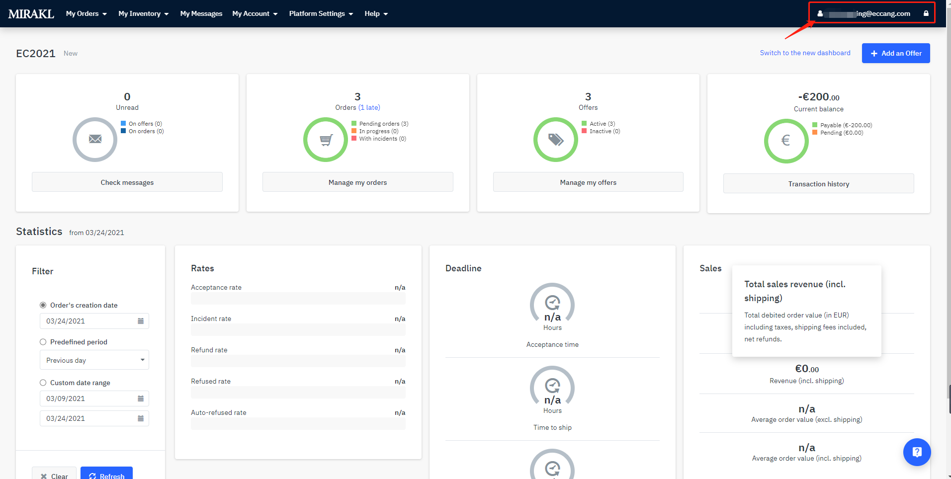Click the (1 late) orders link

[369, 107]
